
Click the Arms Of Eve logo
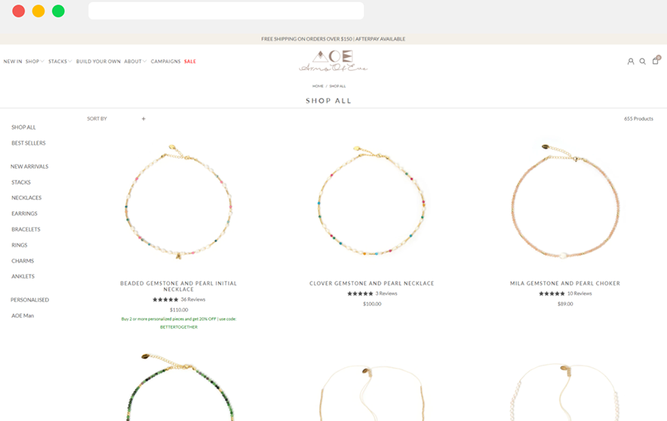point(333,61)
